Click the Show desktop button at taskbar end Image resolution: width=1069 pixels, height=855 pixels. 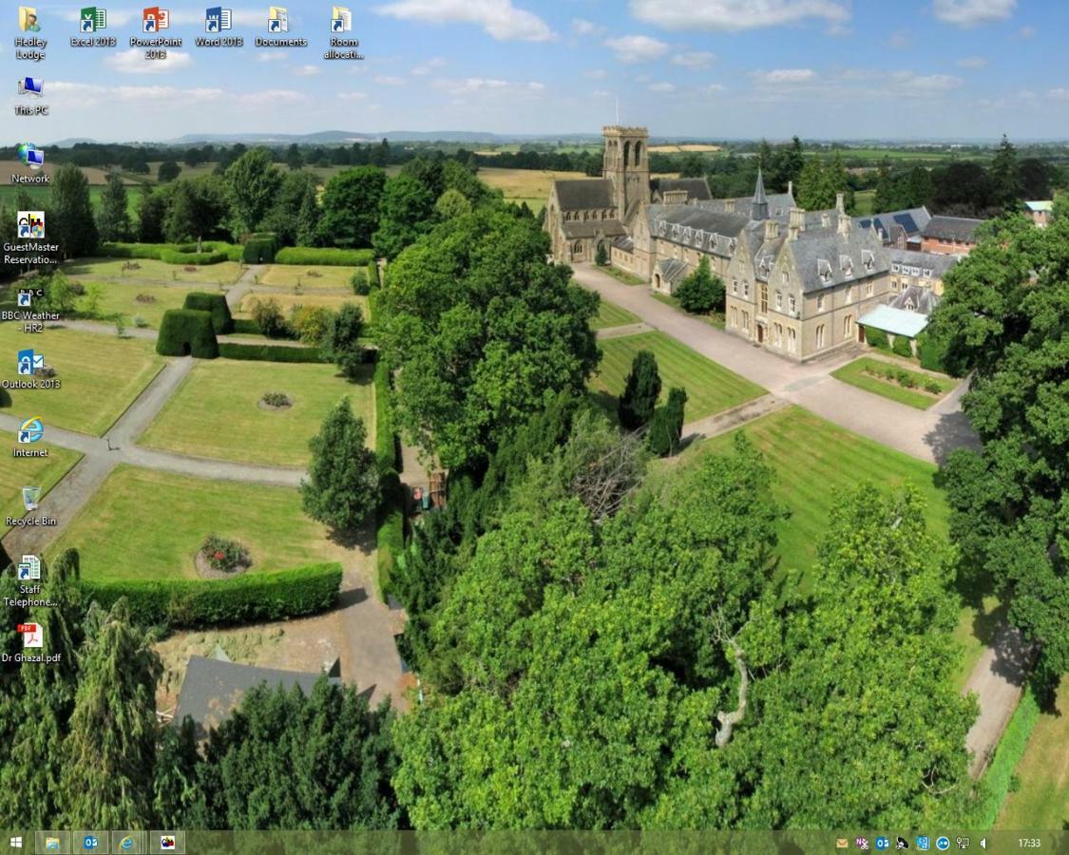pos(1065,843)
